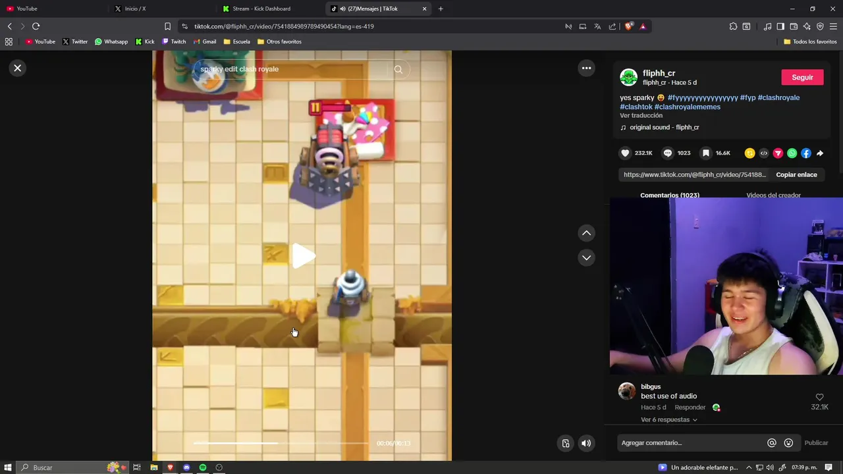
Task: Mute the video volume
Action: pos(585,443)
